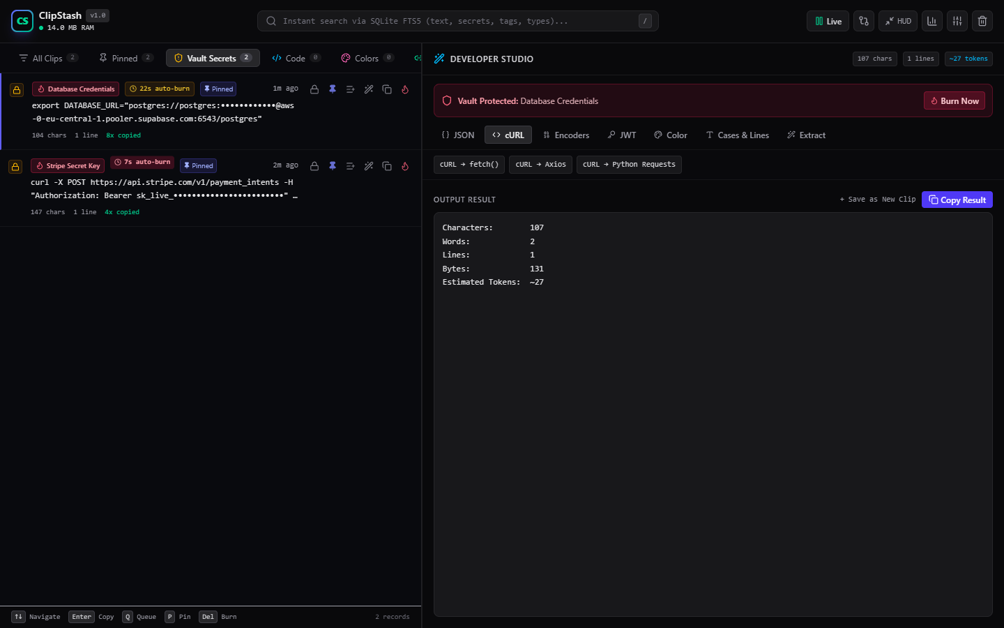The image size is (1004, 628).
Task: Convert cURL to Axios
Action: pyautogui.click(x=541, y=165)
